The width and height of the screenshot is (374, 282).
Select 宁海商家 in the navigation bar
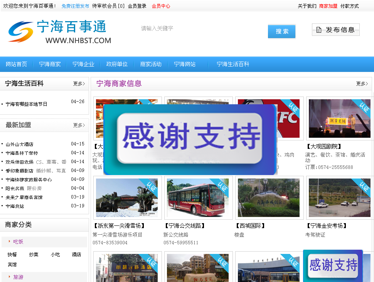[x=50, y=64]
